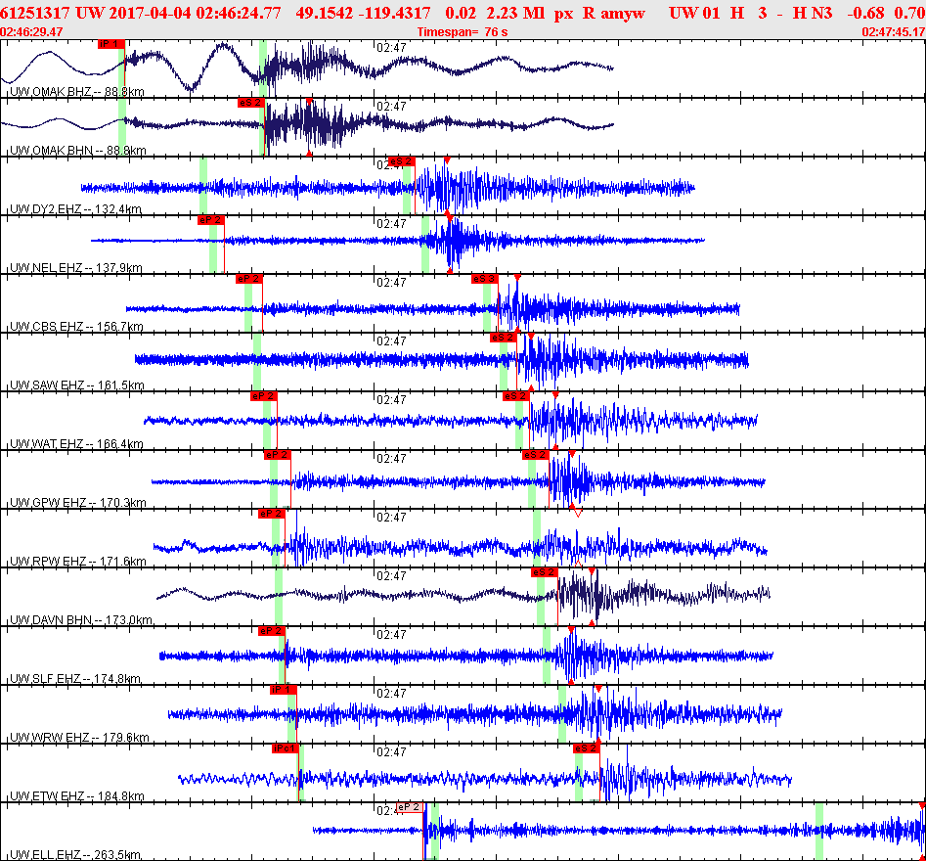Click the green predicted P bar on DAVN BHN
Screen dimensions: 926x861
tap(278, 596)
